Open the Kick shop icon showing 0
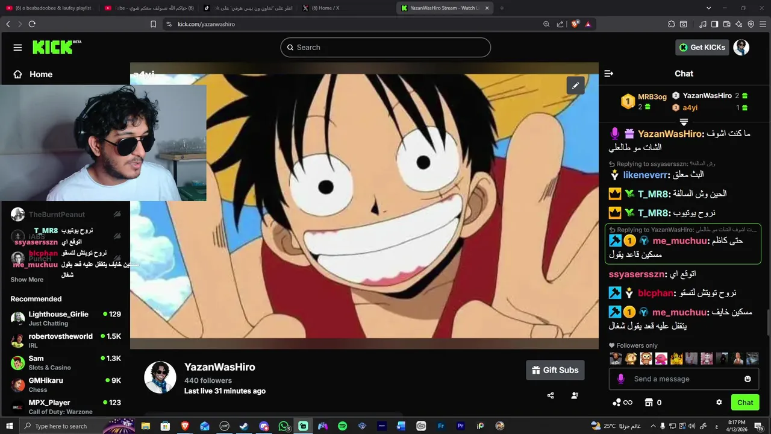Viewport: 771px width, 434px height. click(654, 403)
